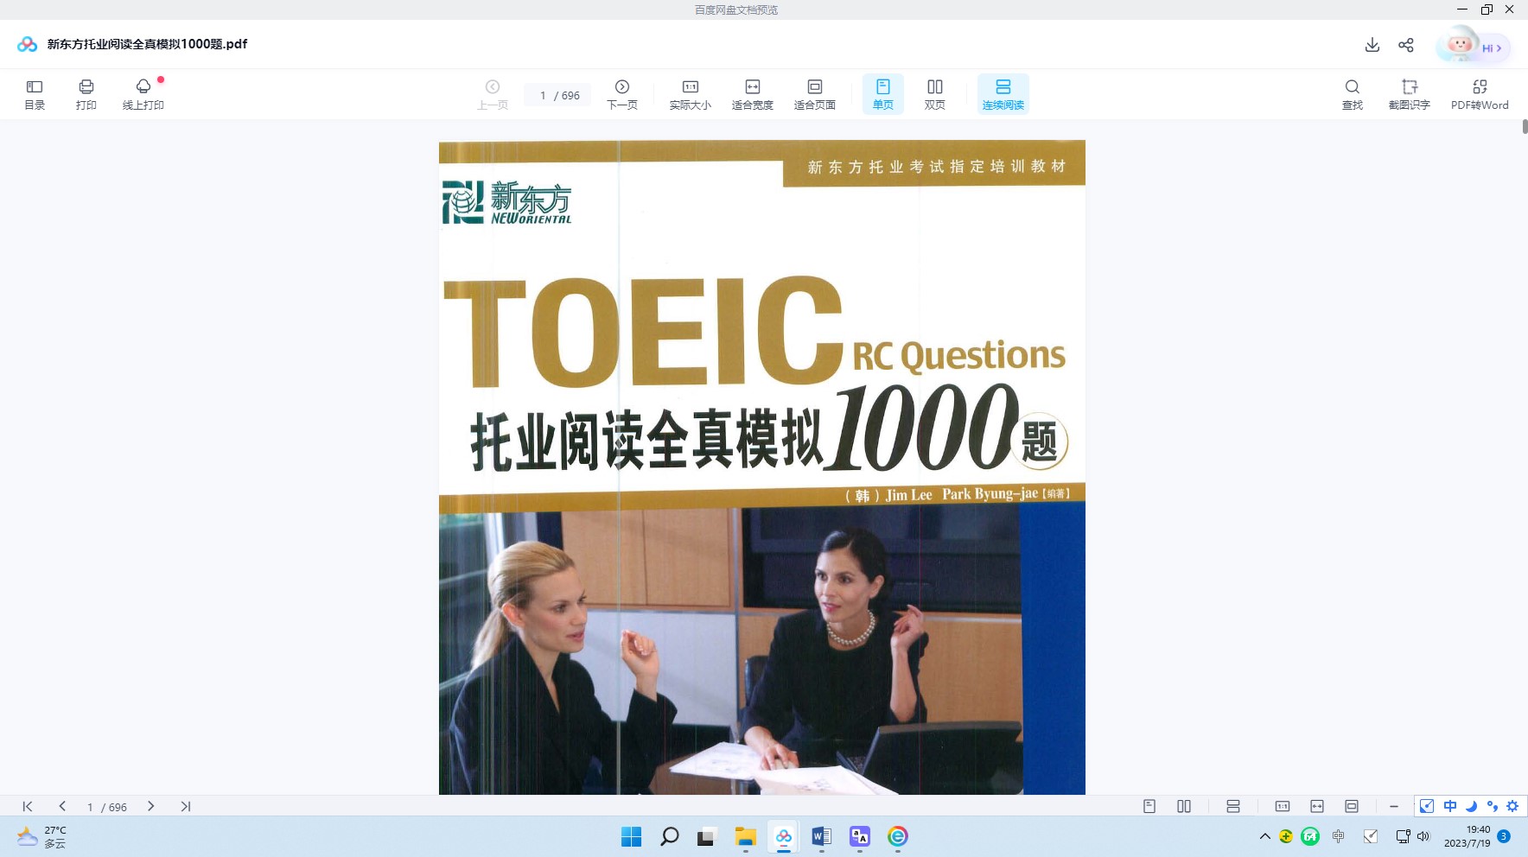Expand the system tray hidden icons chevron
This screenshot has height=857, width=1528.
point(1264,836)
